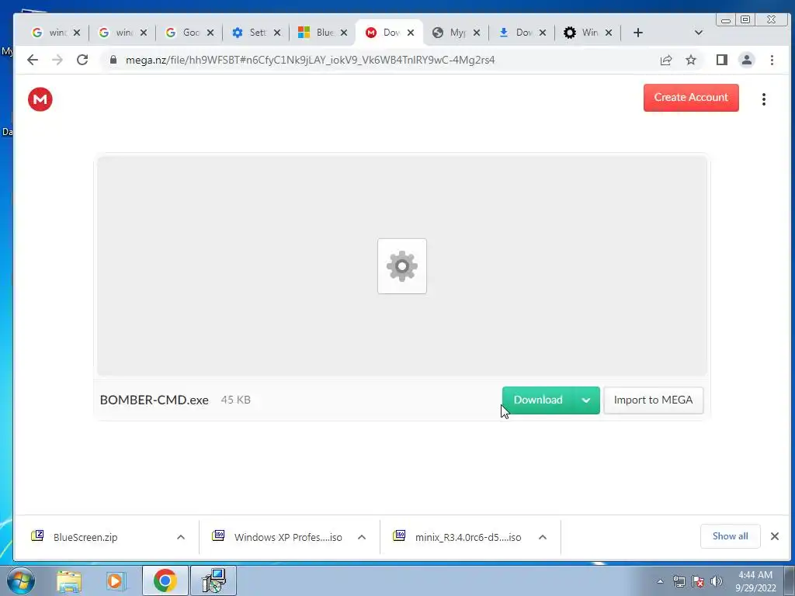The width and height of the screenshot is (795, 596).
Task: Open the Windows XP Profes....iso download
Action: [x=288, y=537]
